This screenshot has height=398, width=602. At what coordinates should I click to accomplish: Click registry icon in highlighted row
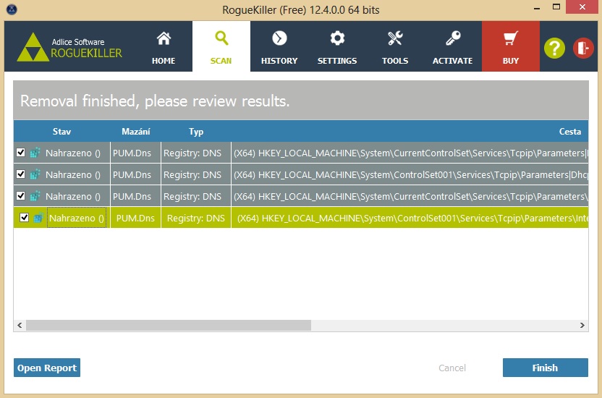point(38,218)
